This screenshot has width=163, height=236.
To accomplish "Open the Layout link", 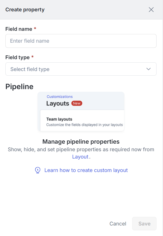I will (80, 157).
